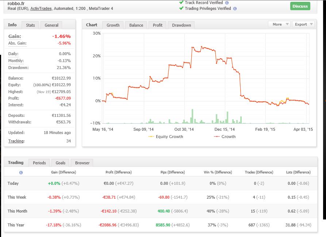Expand the More dropdown on chart
This screenshot has width=326, height=237.
point(279,24)
